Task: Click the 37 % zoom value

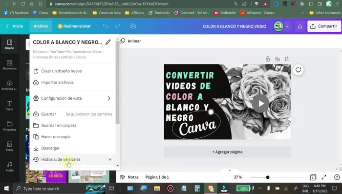Action: (x=238, y=177)
